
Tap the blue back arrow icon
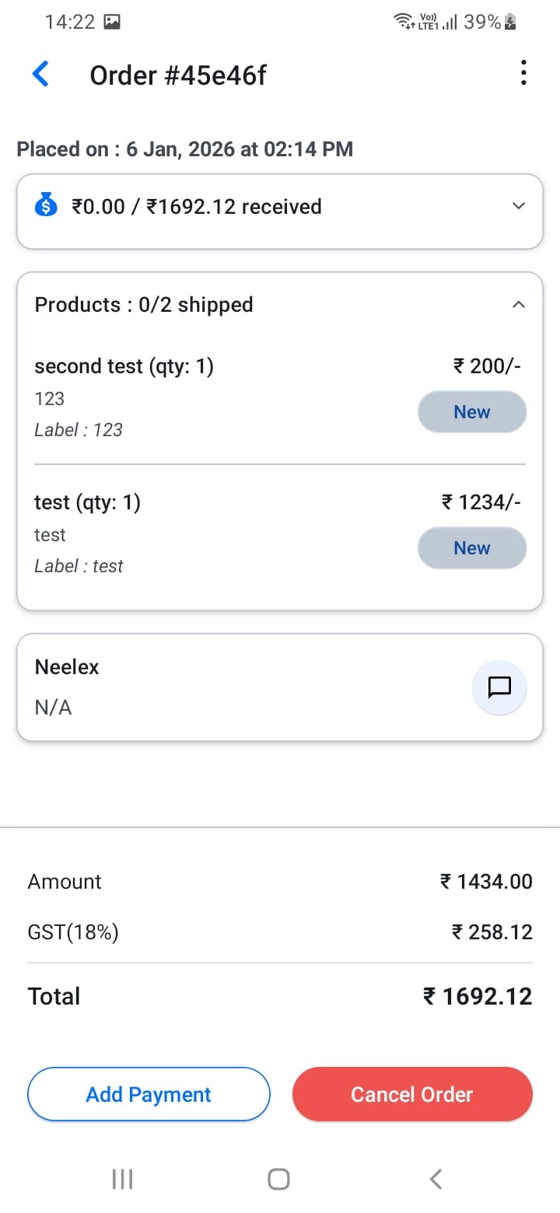40,75
